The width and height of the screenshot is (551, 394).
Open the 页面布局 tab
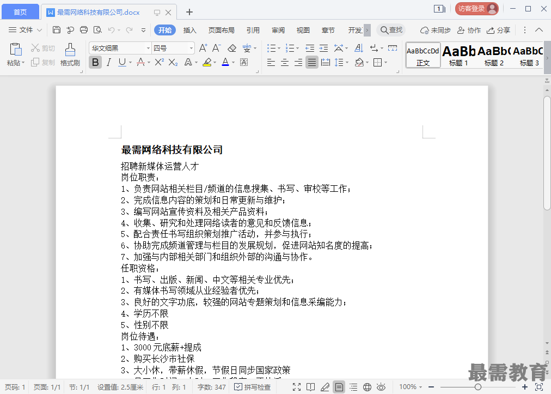tap(222, 31)
